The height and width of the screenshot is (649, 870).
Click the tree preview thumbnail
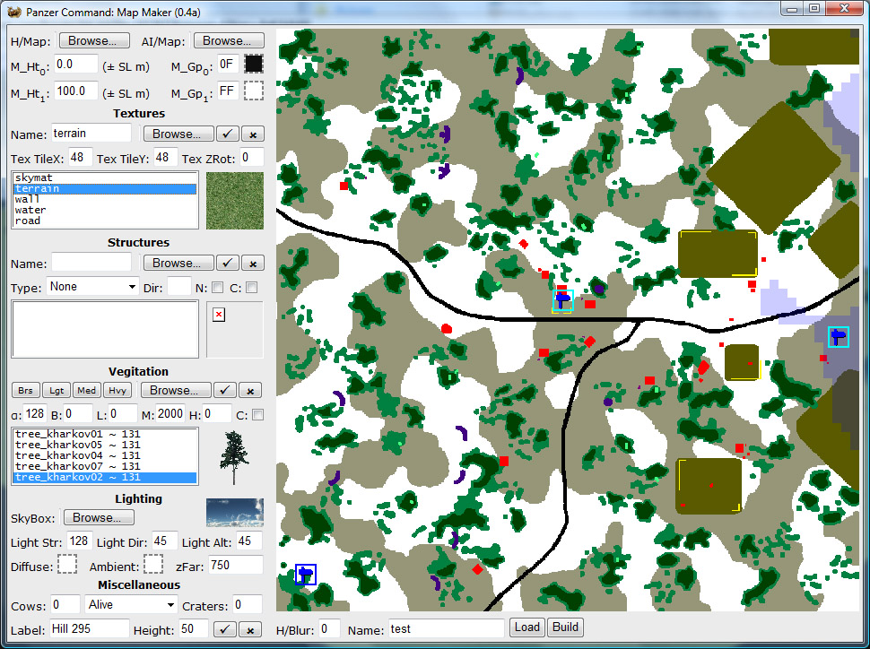(235, 458)
